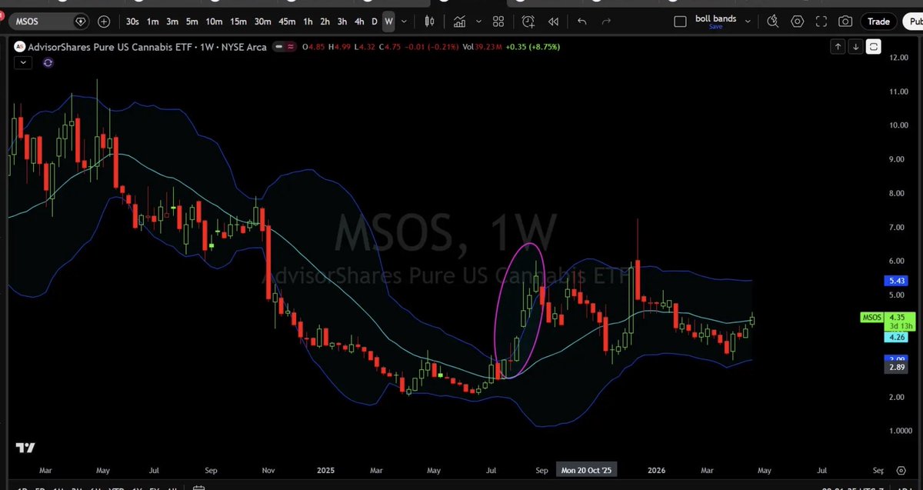Screen dimensions: 923x490
Task: Switch to the 1h interval
Action: pos(308,21)
